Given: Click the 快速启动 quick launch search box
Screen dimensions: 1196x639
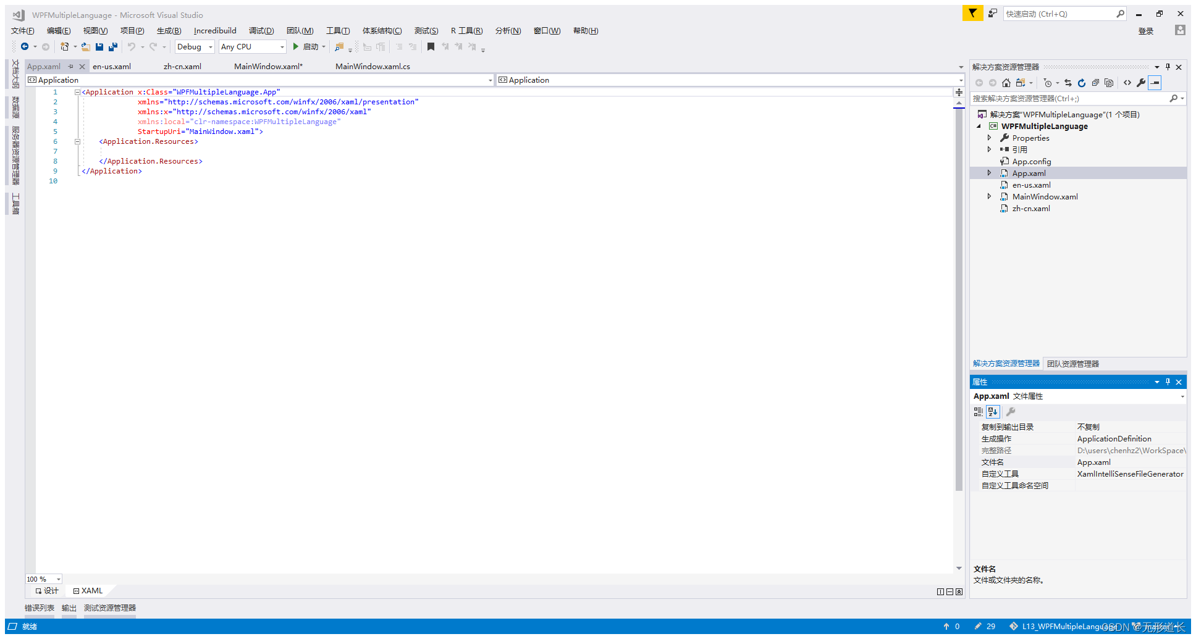Looking at the screenshot, I should point(1064,14).
